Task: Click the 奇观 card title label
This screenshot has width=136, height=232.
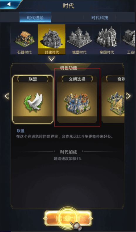Action: 121,79
